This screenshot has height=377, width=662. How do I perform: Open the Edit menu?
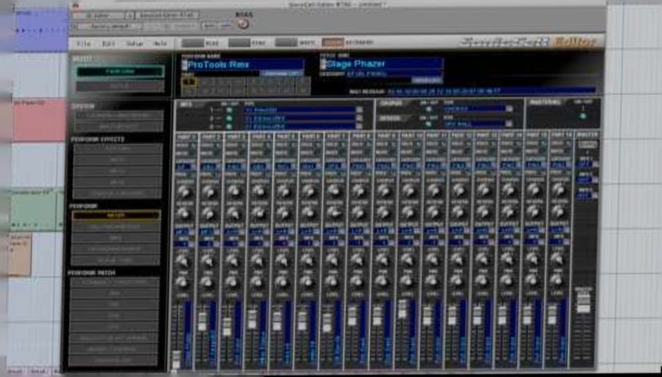108,43
